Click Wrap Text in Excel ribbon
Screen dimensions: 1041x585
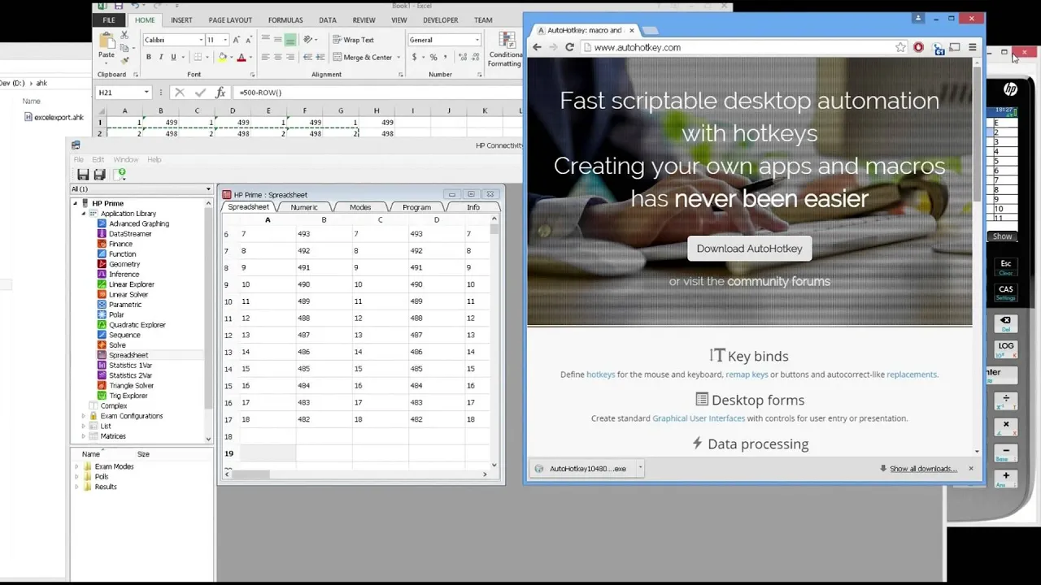(353, 40)
